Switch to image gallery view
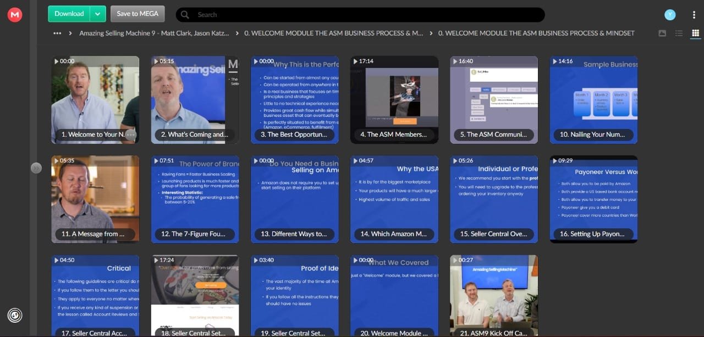This screenshot has height=337, width=704. click(x=662, y=33)
